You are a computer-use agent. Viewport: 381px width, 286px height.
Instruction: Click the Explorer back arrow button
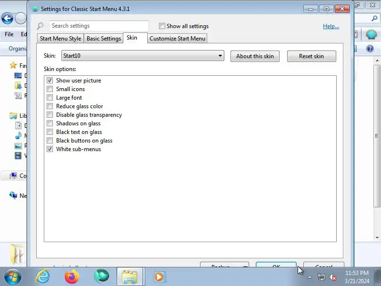click(x=7, y=19)
